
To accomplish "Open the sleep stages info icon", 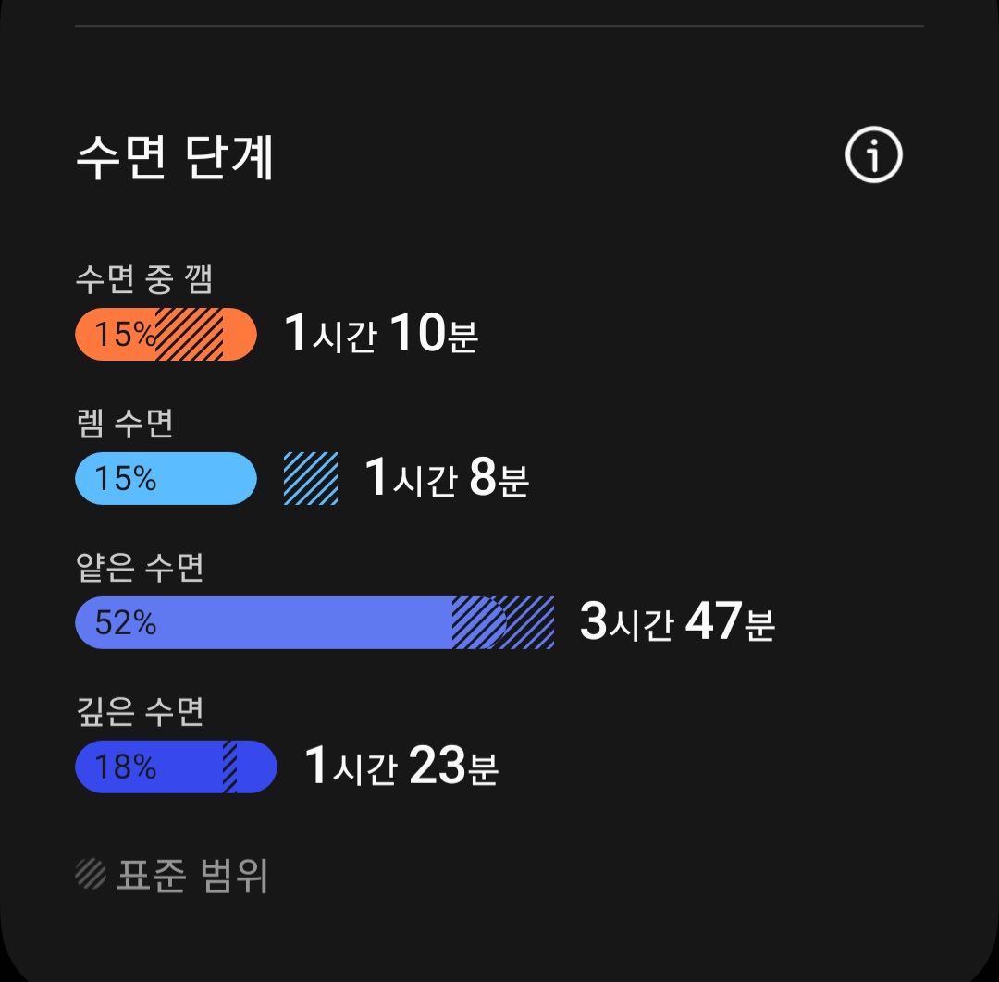I will click(x=873, y=154).
